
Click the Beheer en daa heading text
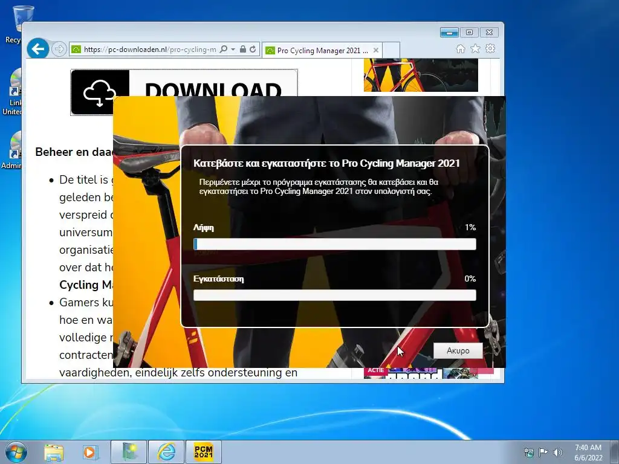click(x=74, y=152)
